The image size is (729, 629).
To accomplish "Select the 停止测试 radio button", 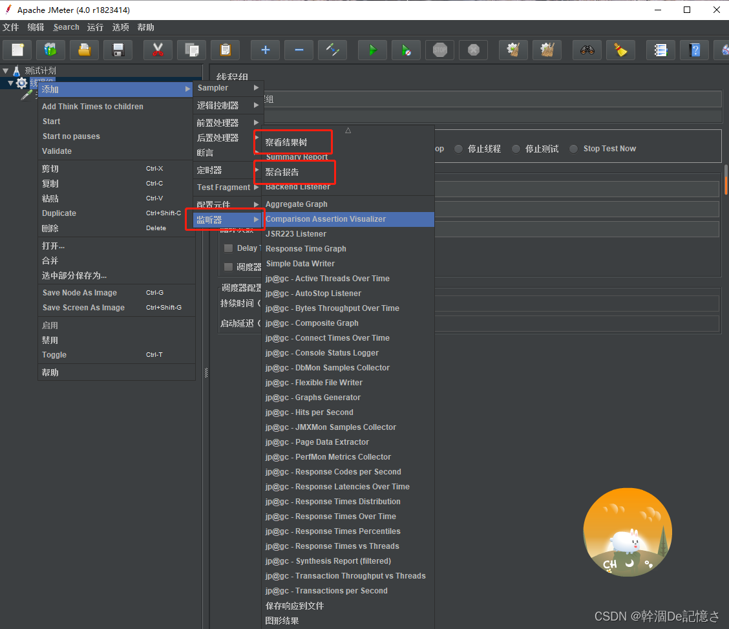I will (516, 149).
